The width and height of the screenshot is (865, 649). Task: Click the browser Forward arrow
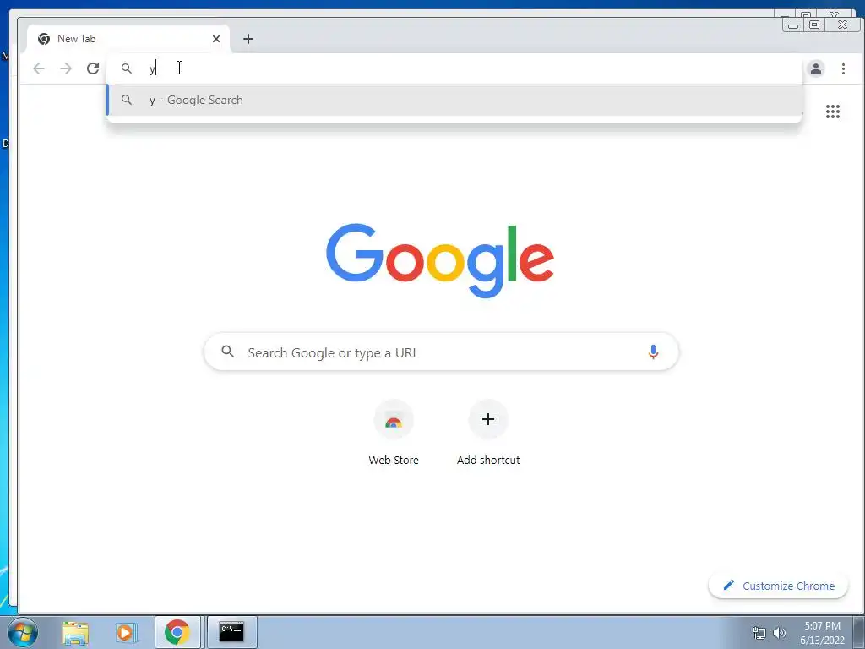pos(66,68)
